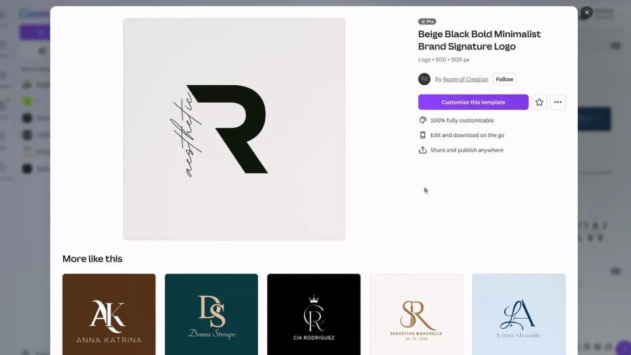Click 'Edit and download on the go' text

467,135
